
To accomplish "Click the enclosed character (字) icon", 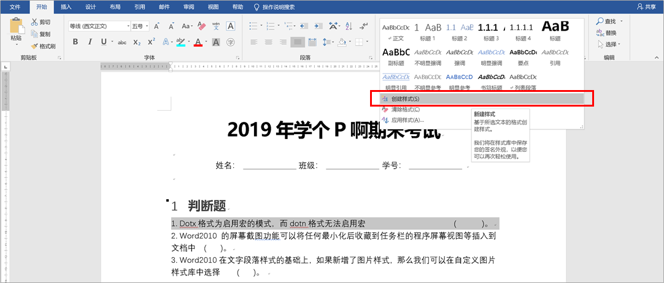I will [x=230, y=42].
